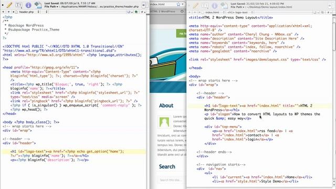Click the <title>HTML 2 WordPress Demo Layout line
Viewport: 336px width, 189px height.
[x=231, y=17]
